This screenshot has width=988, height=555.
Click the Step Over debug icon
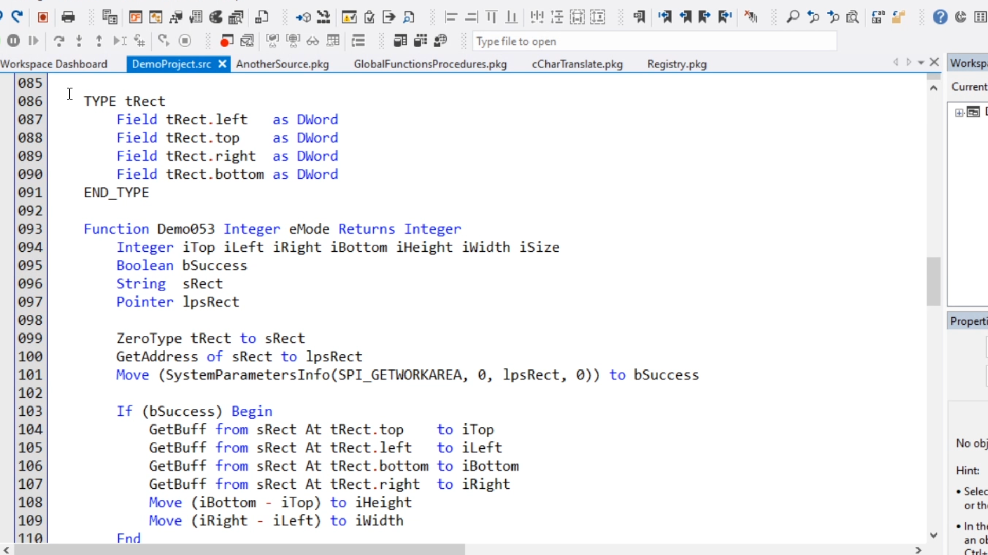59,41
